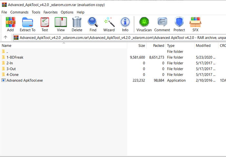Click the Add toolbar icon
226x157 pixels.
10,22
